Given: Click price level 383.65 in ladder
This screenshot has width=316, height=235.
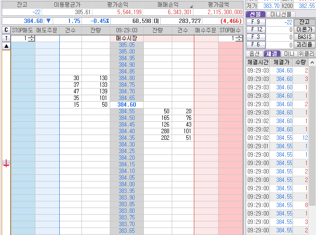Looking at the screenshot, I should [127, 231].
